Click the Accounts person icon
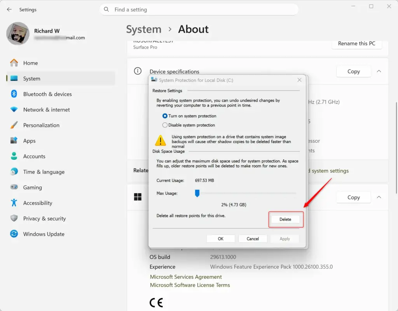This screenshot has width=398, height=311. click(x=14, y=156)
